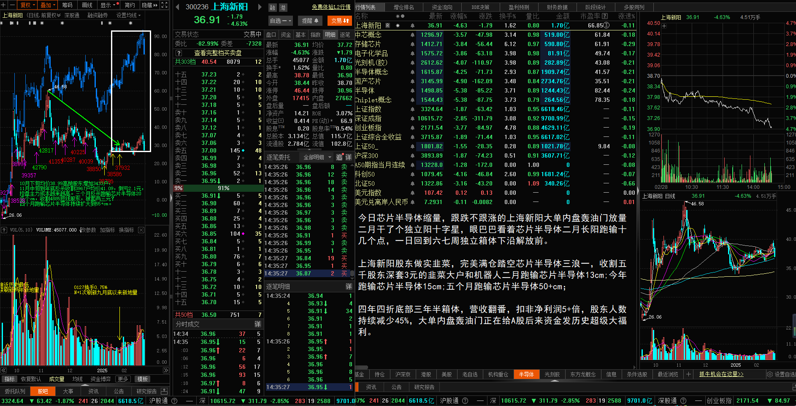Open 抓牛机会在这里 link
This screenshot has height=406, width=796.
click(721, 374)
